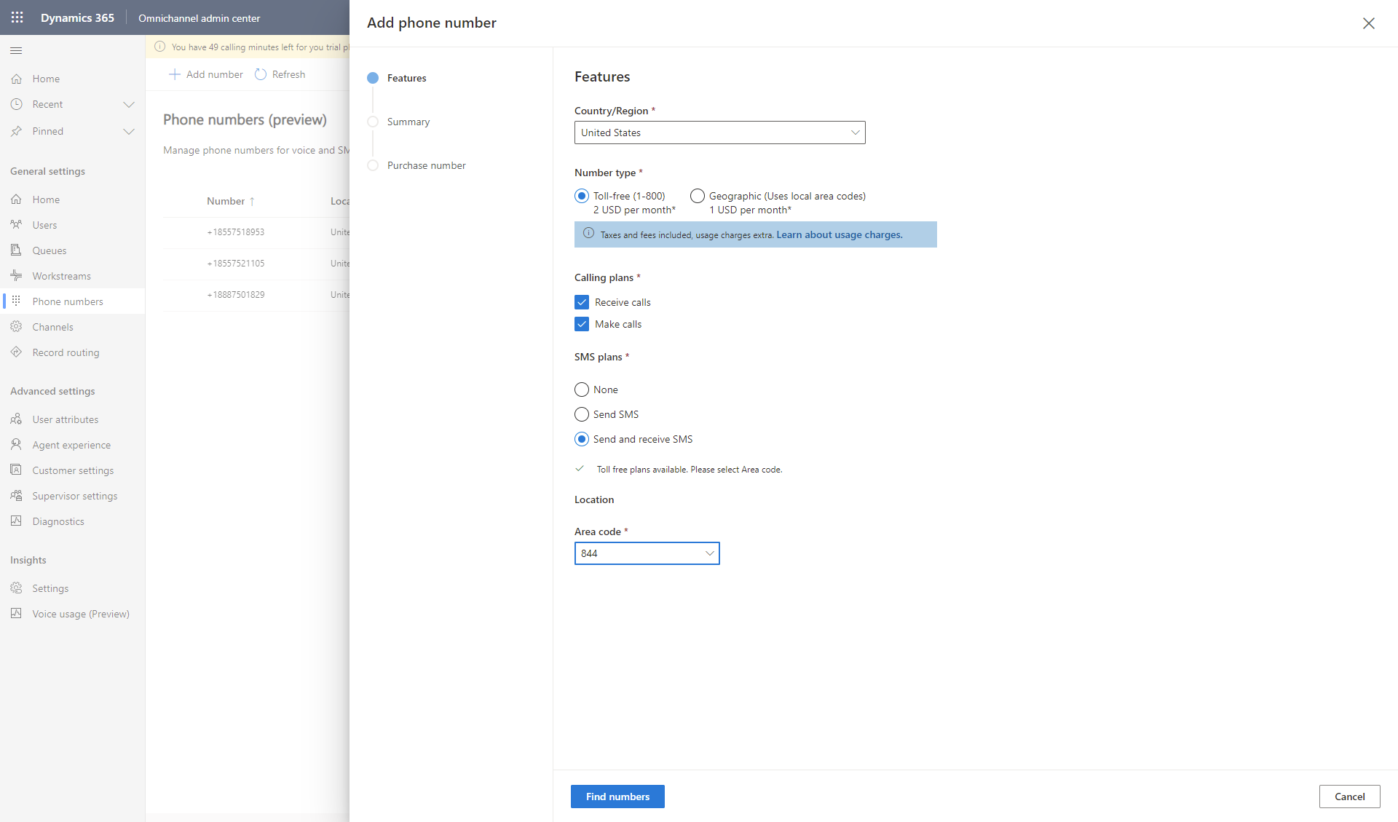The image size is (1398, 822).
Task: Disable the Make calls checkbox
Action: pos(581,324)
